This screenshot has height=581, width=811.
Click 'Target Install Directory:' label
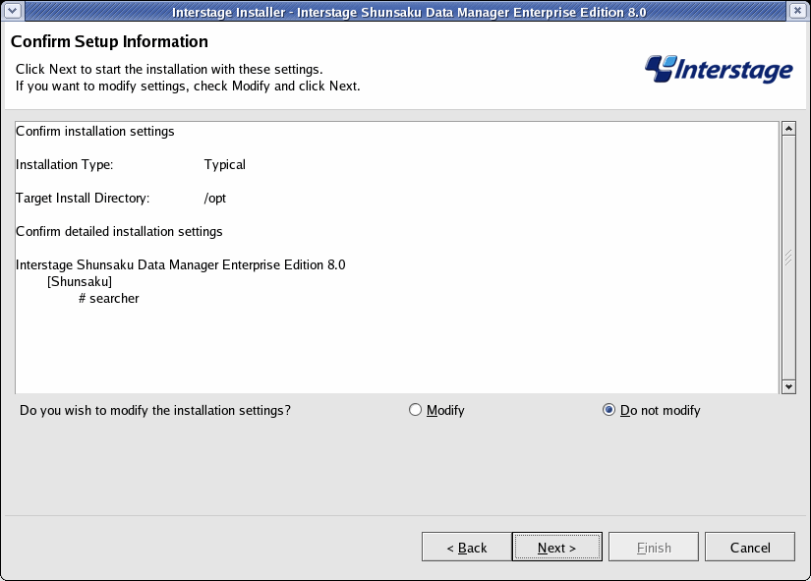tap(83, 199)
